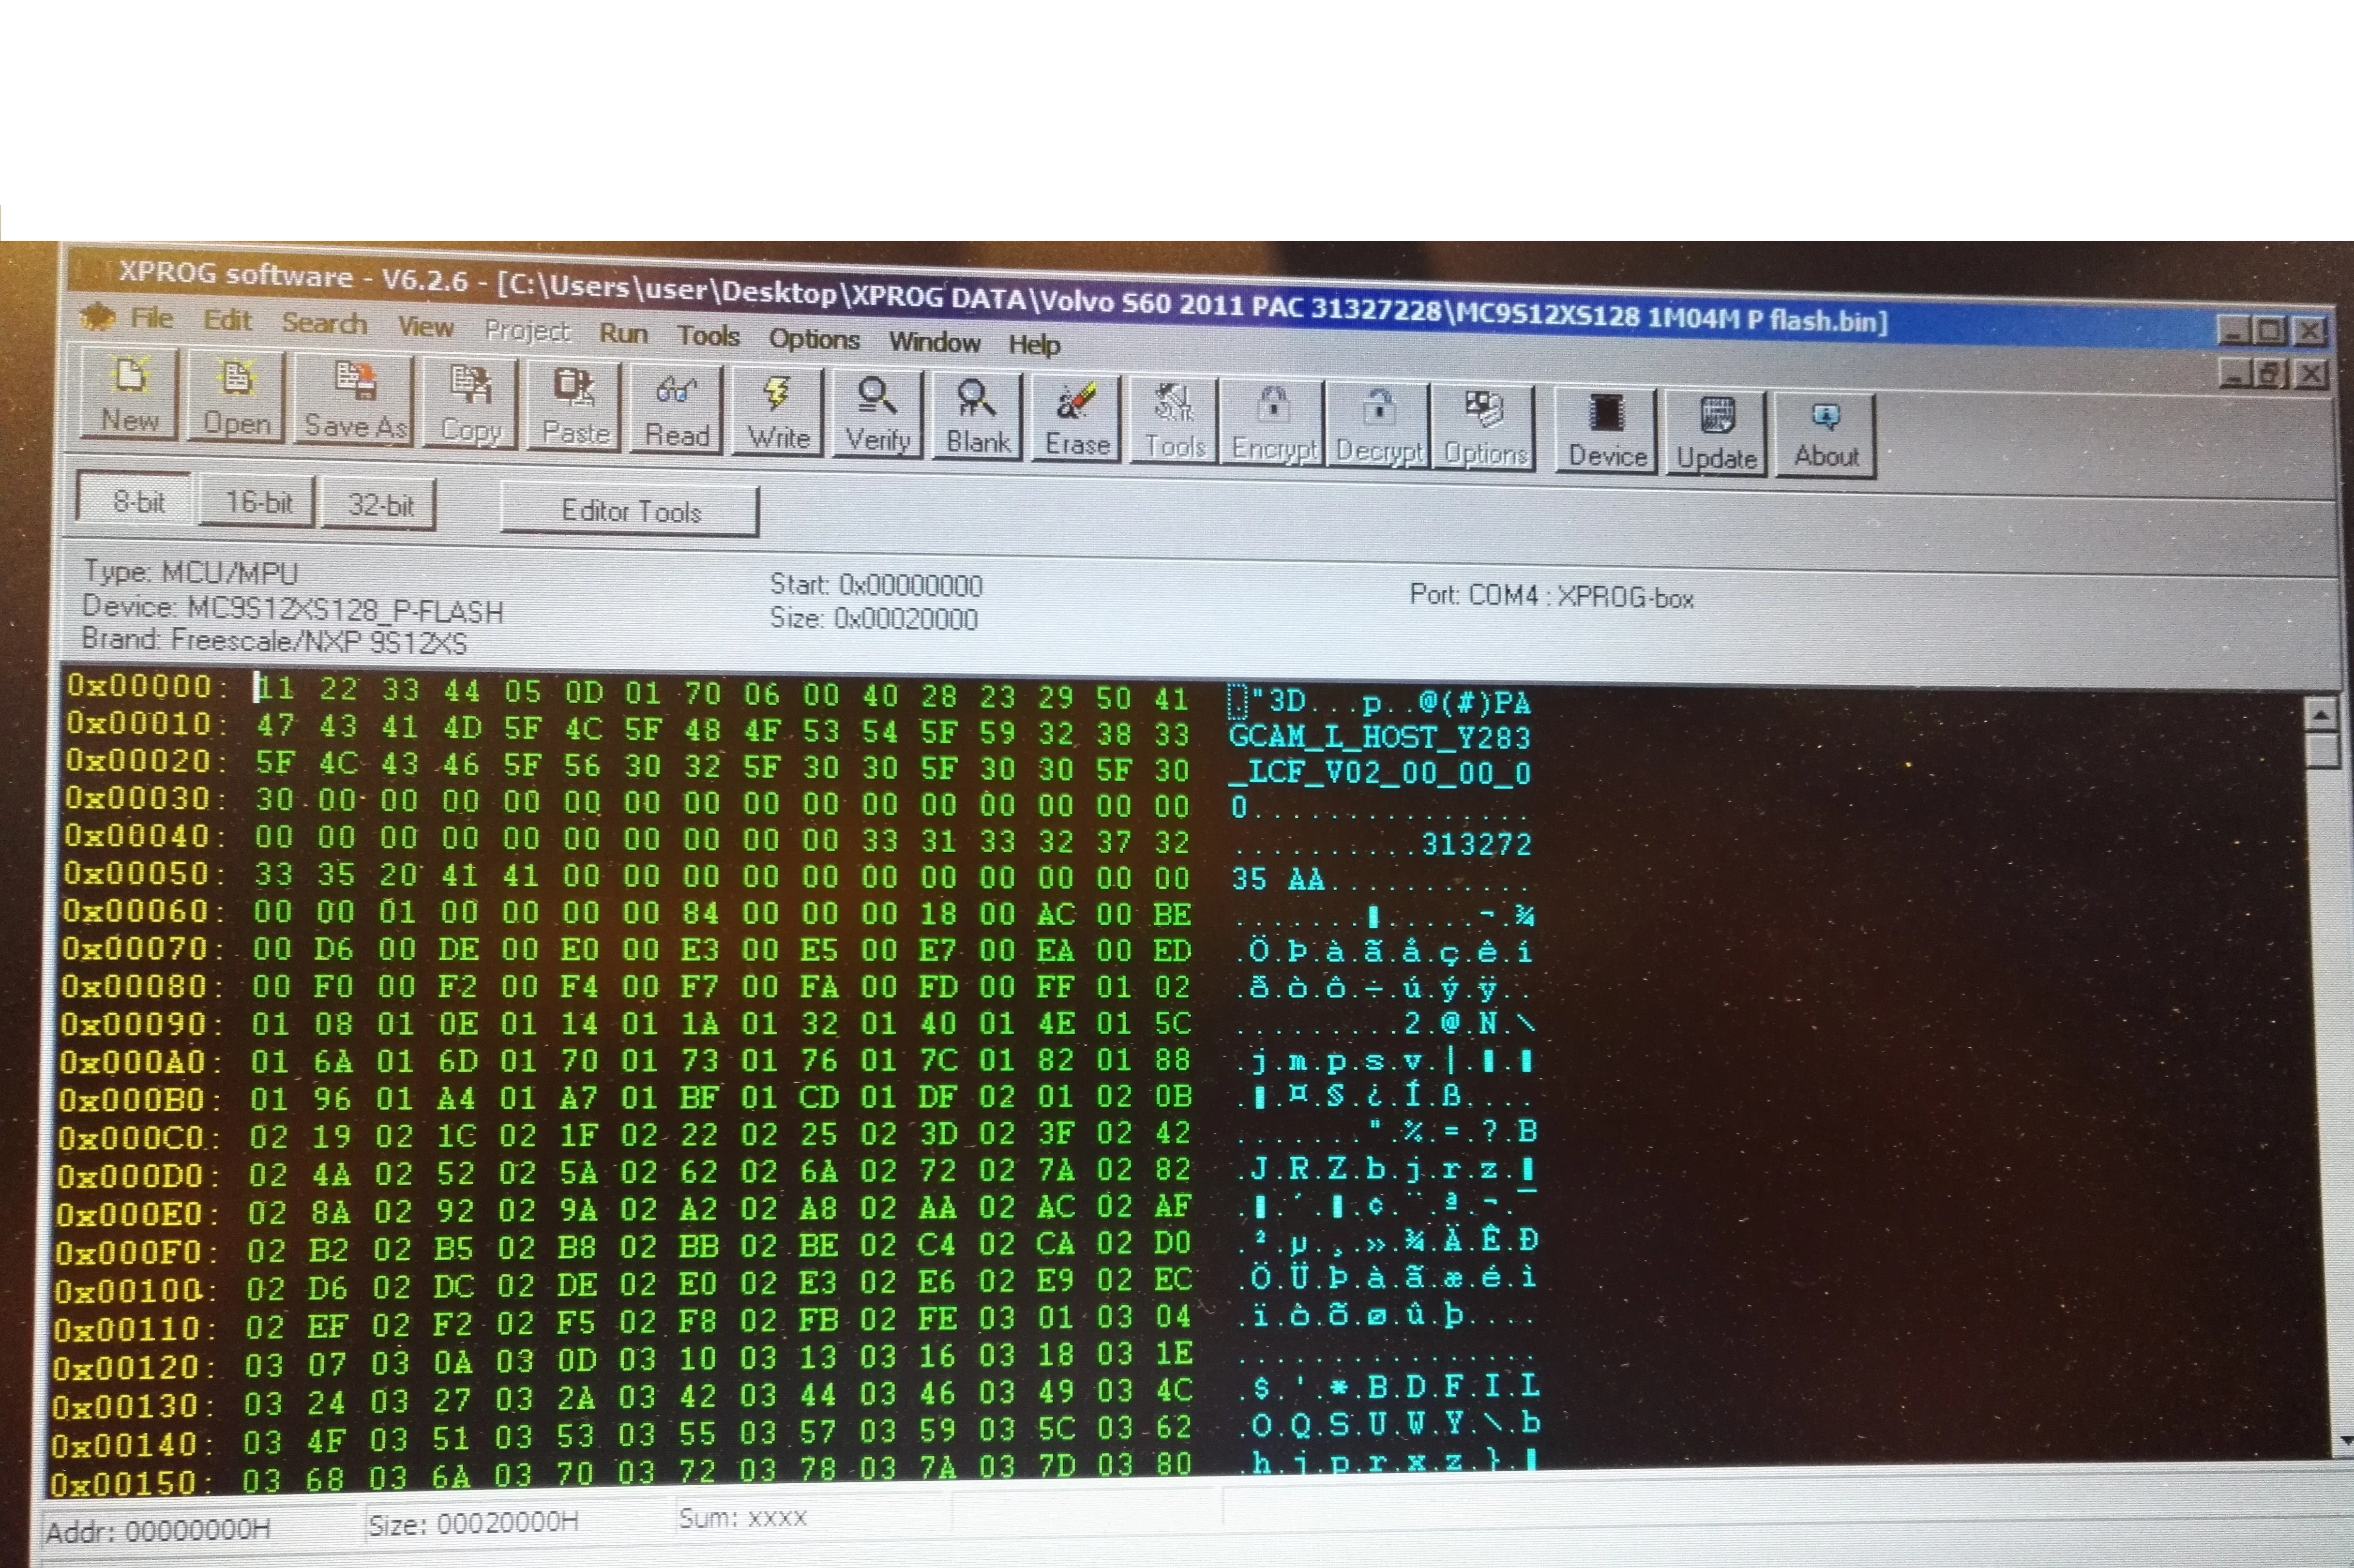The width and height of the screenshot is (2354, 1568).
Task: Click the Editor Tools button
Action: [630, 511]
